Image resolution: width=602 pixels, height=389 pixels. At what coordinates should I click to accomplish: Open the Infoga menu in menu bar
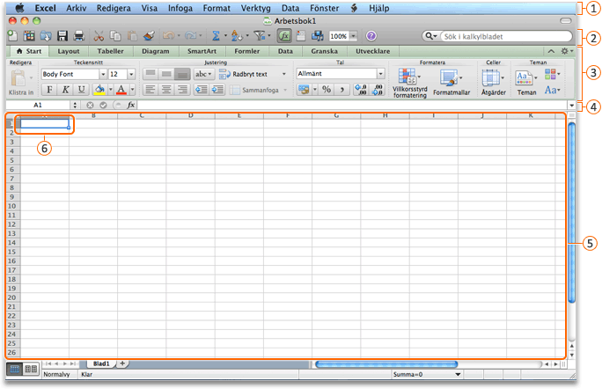click(x=180, y=8)
